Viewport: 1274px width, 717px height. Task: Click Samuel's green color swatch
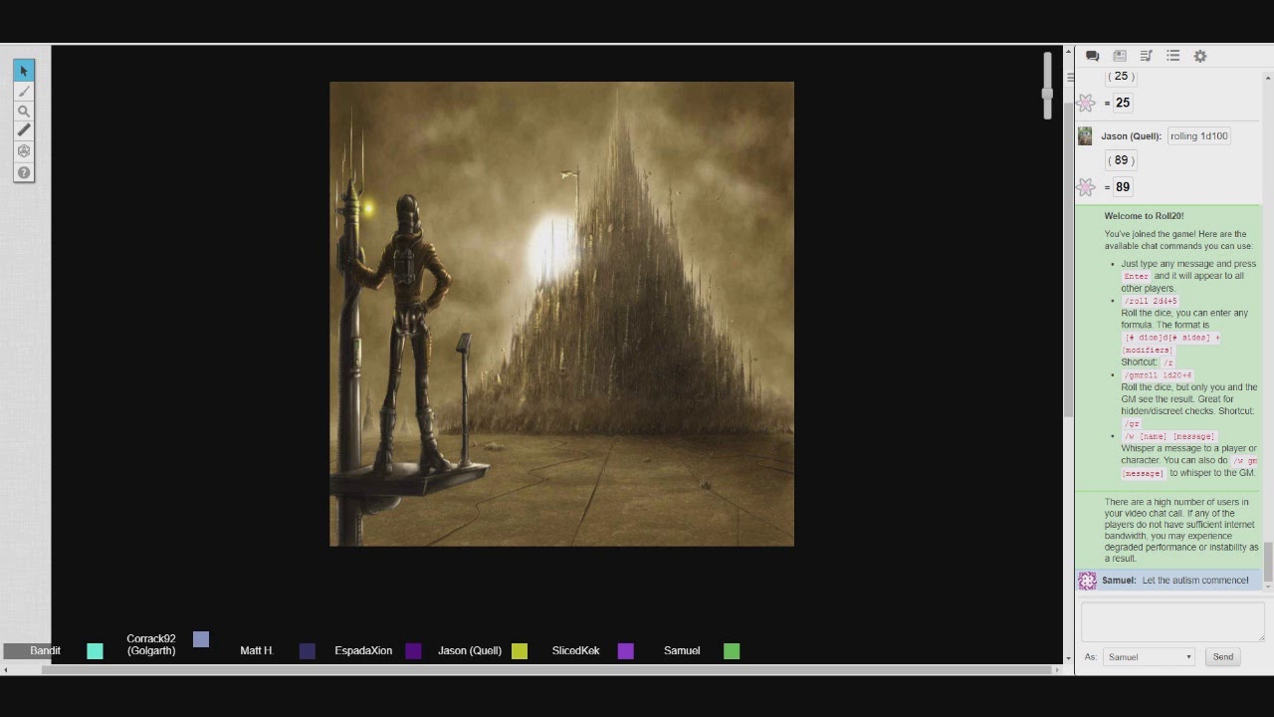(732, 651)
